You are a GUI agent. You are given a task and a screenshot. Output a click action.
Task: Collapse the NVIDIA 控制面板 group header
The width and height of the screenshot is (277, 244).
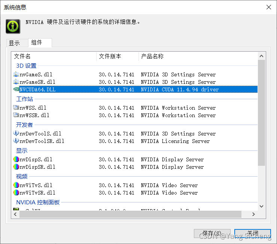click(38, 202)
